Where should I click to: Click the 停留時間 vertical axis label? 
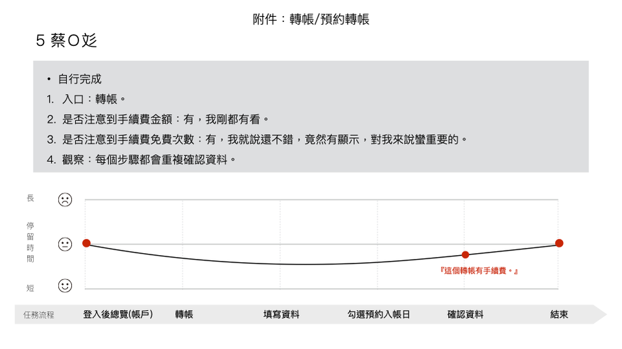(x=30, y=242)
